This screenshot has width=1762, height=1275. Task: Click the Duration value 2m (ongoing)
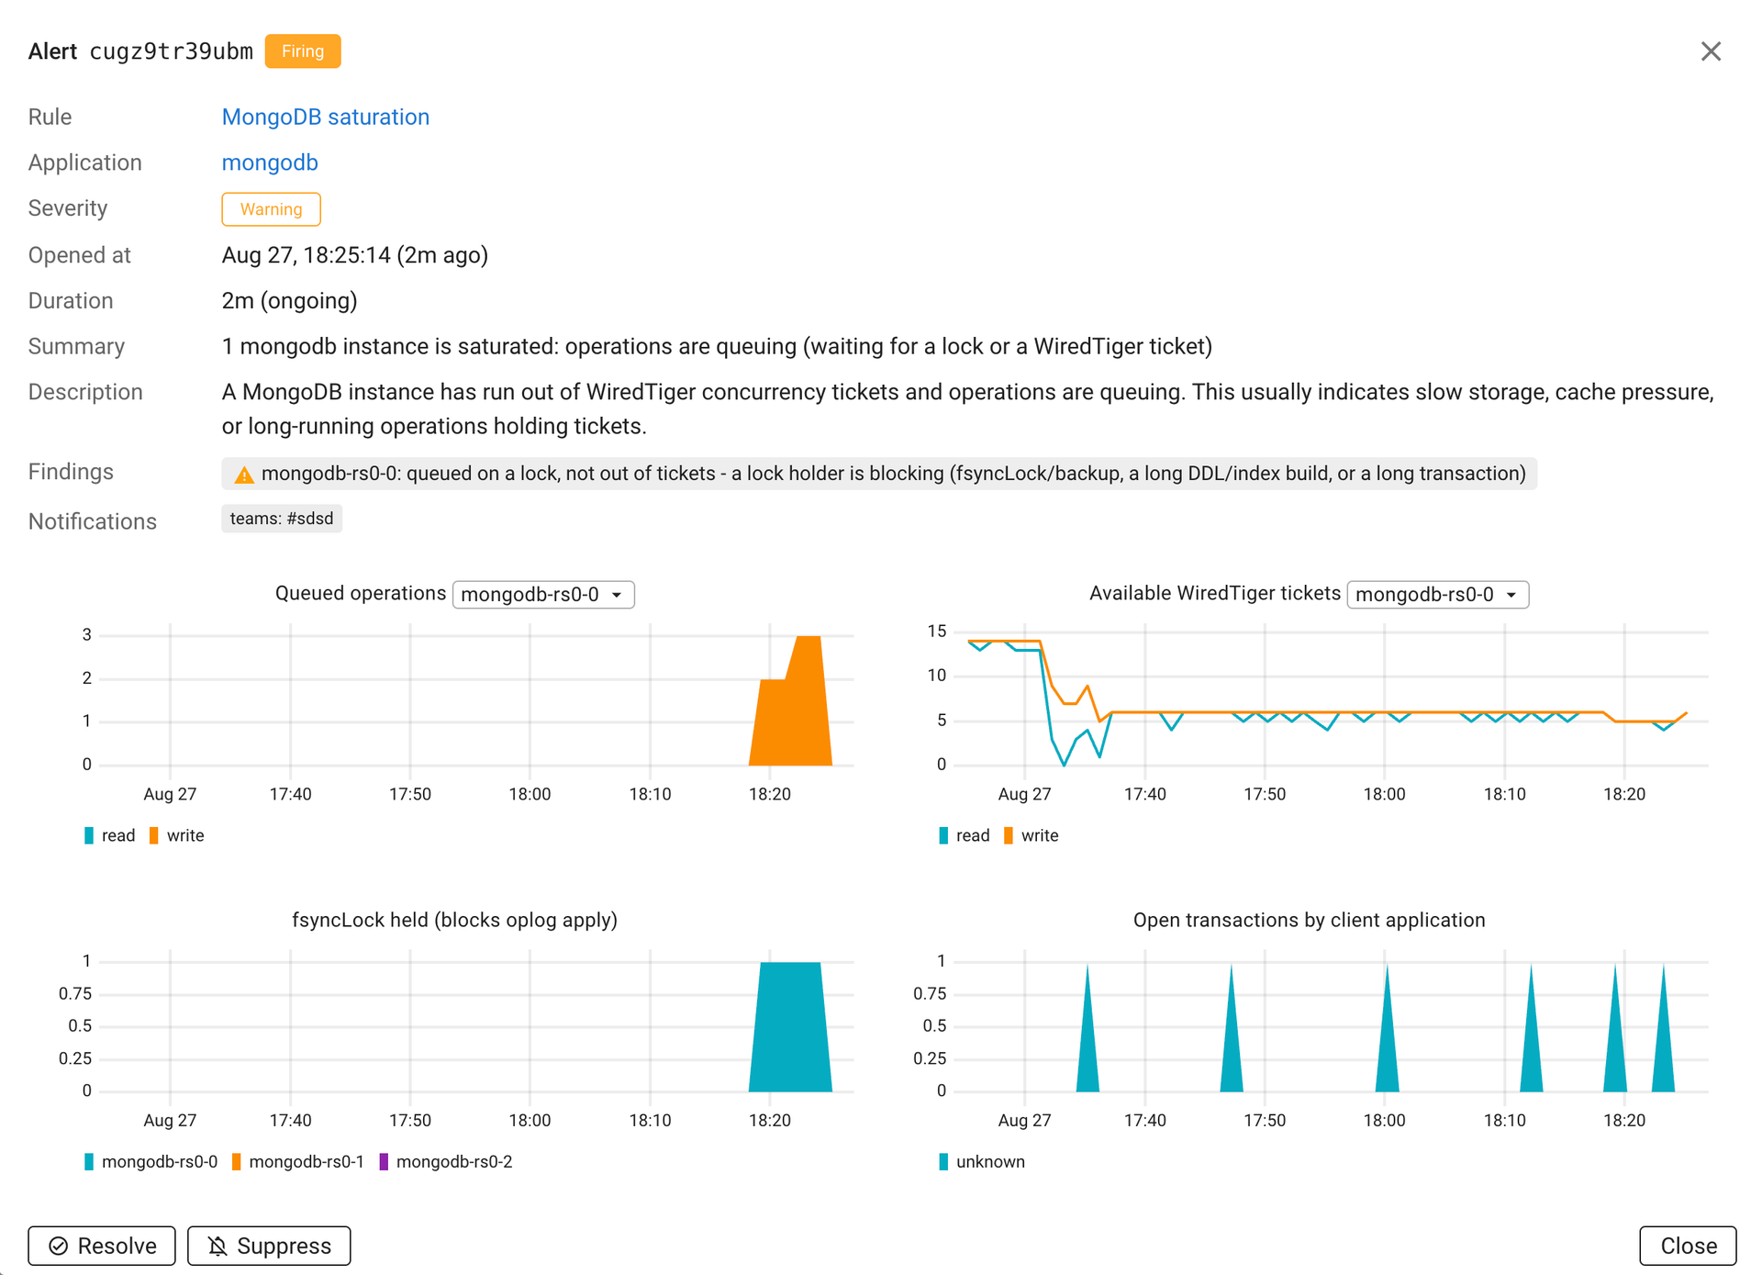coord(289,301)
